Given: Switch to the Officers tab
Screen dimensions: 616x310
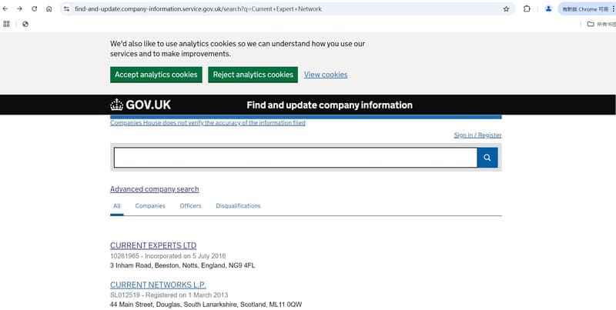Looking at the screenshot, I should [x=190, y=205].
